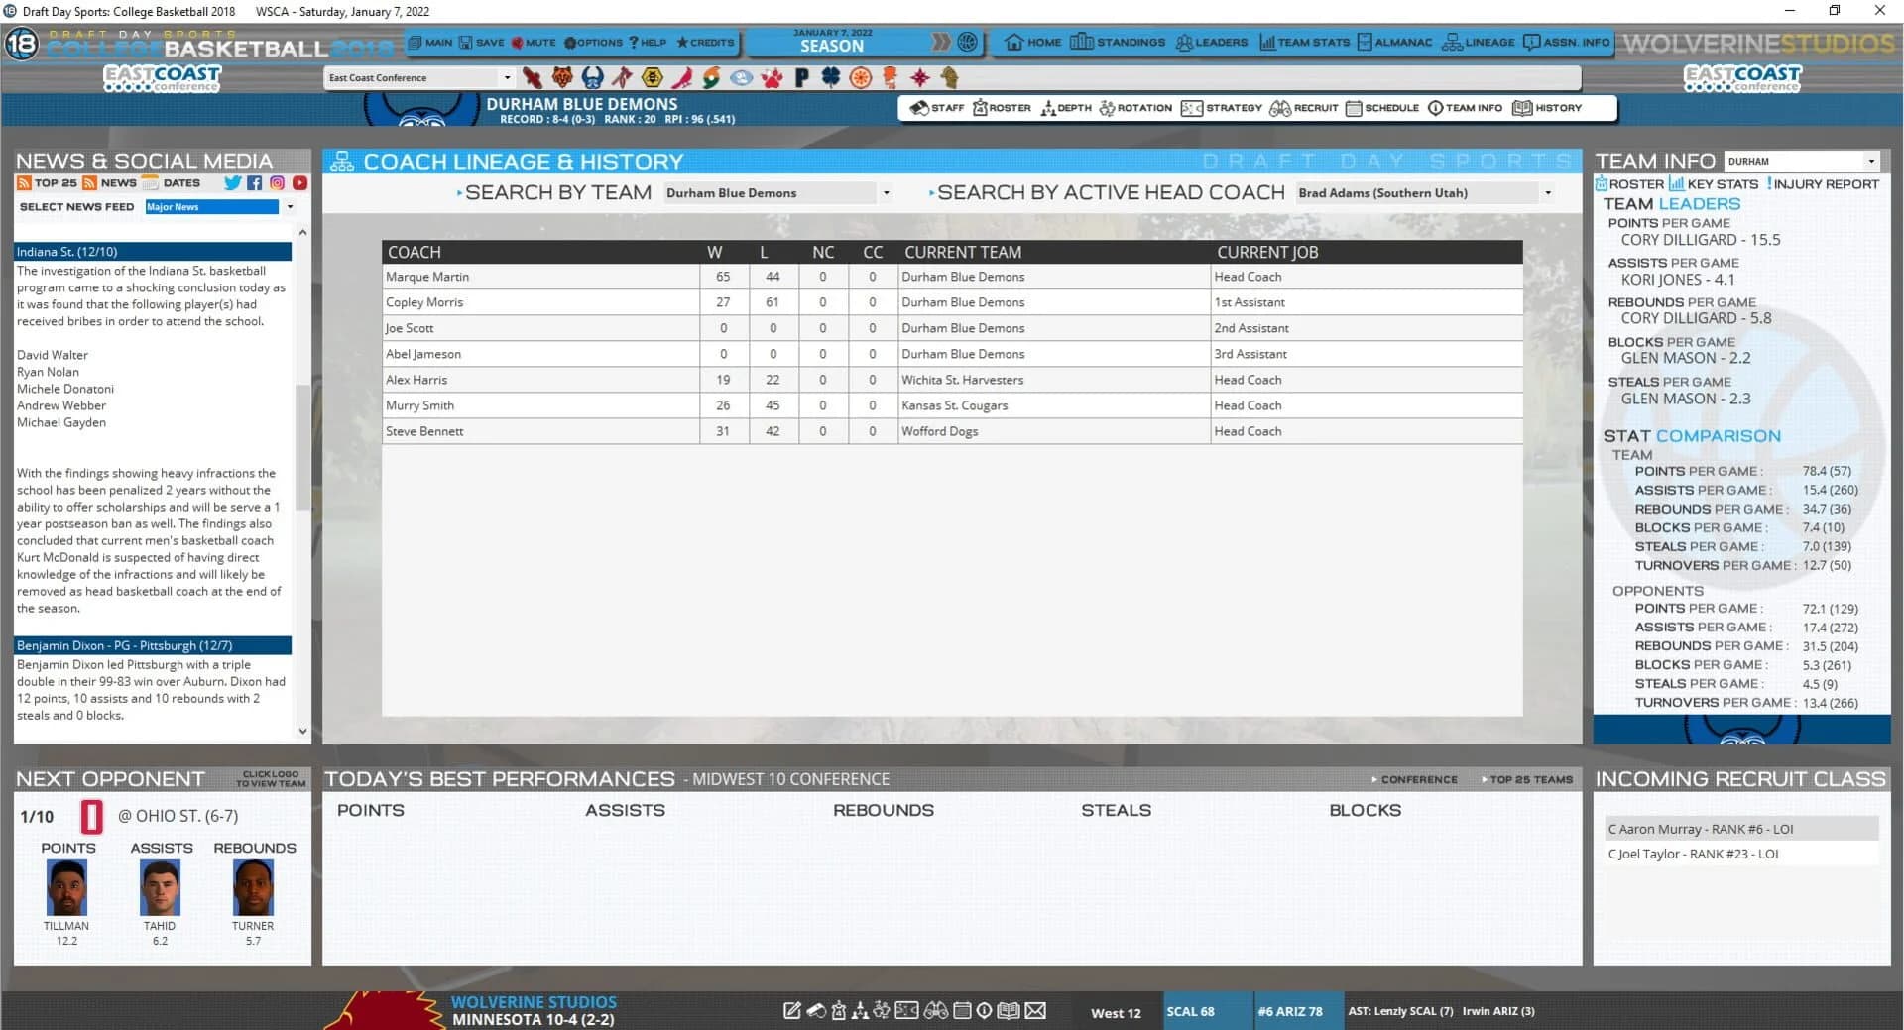
Task: Click the Twitter icon in News panel
Action: click(x=232, y=183)
